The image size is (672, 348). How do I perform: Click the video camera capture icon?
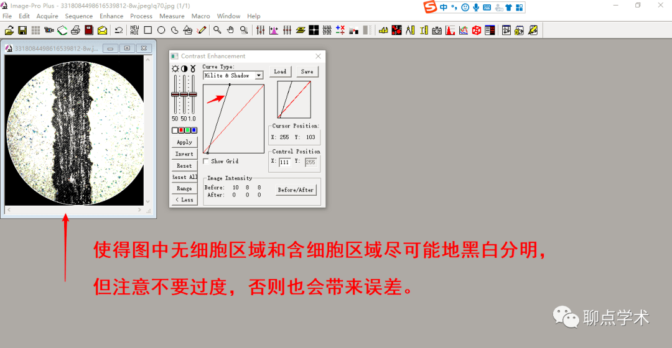tap(49, 30)
